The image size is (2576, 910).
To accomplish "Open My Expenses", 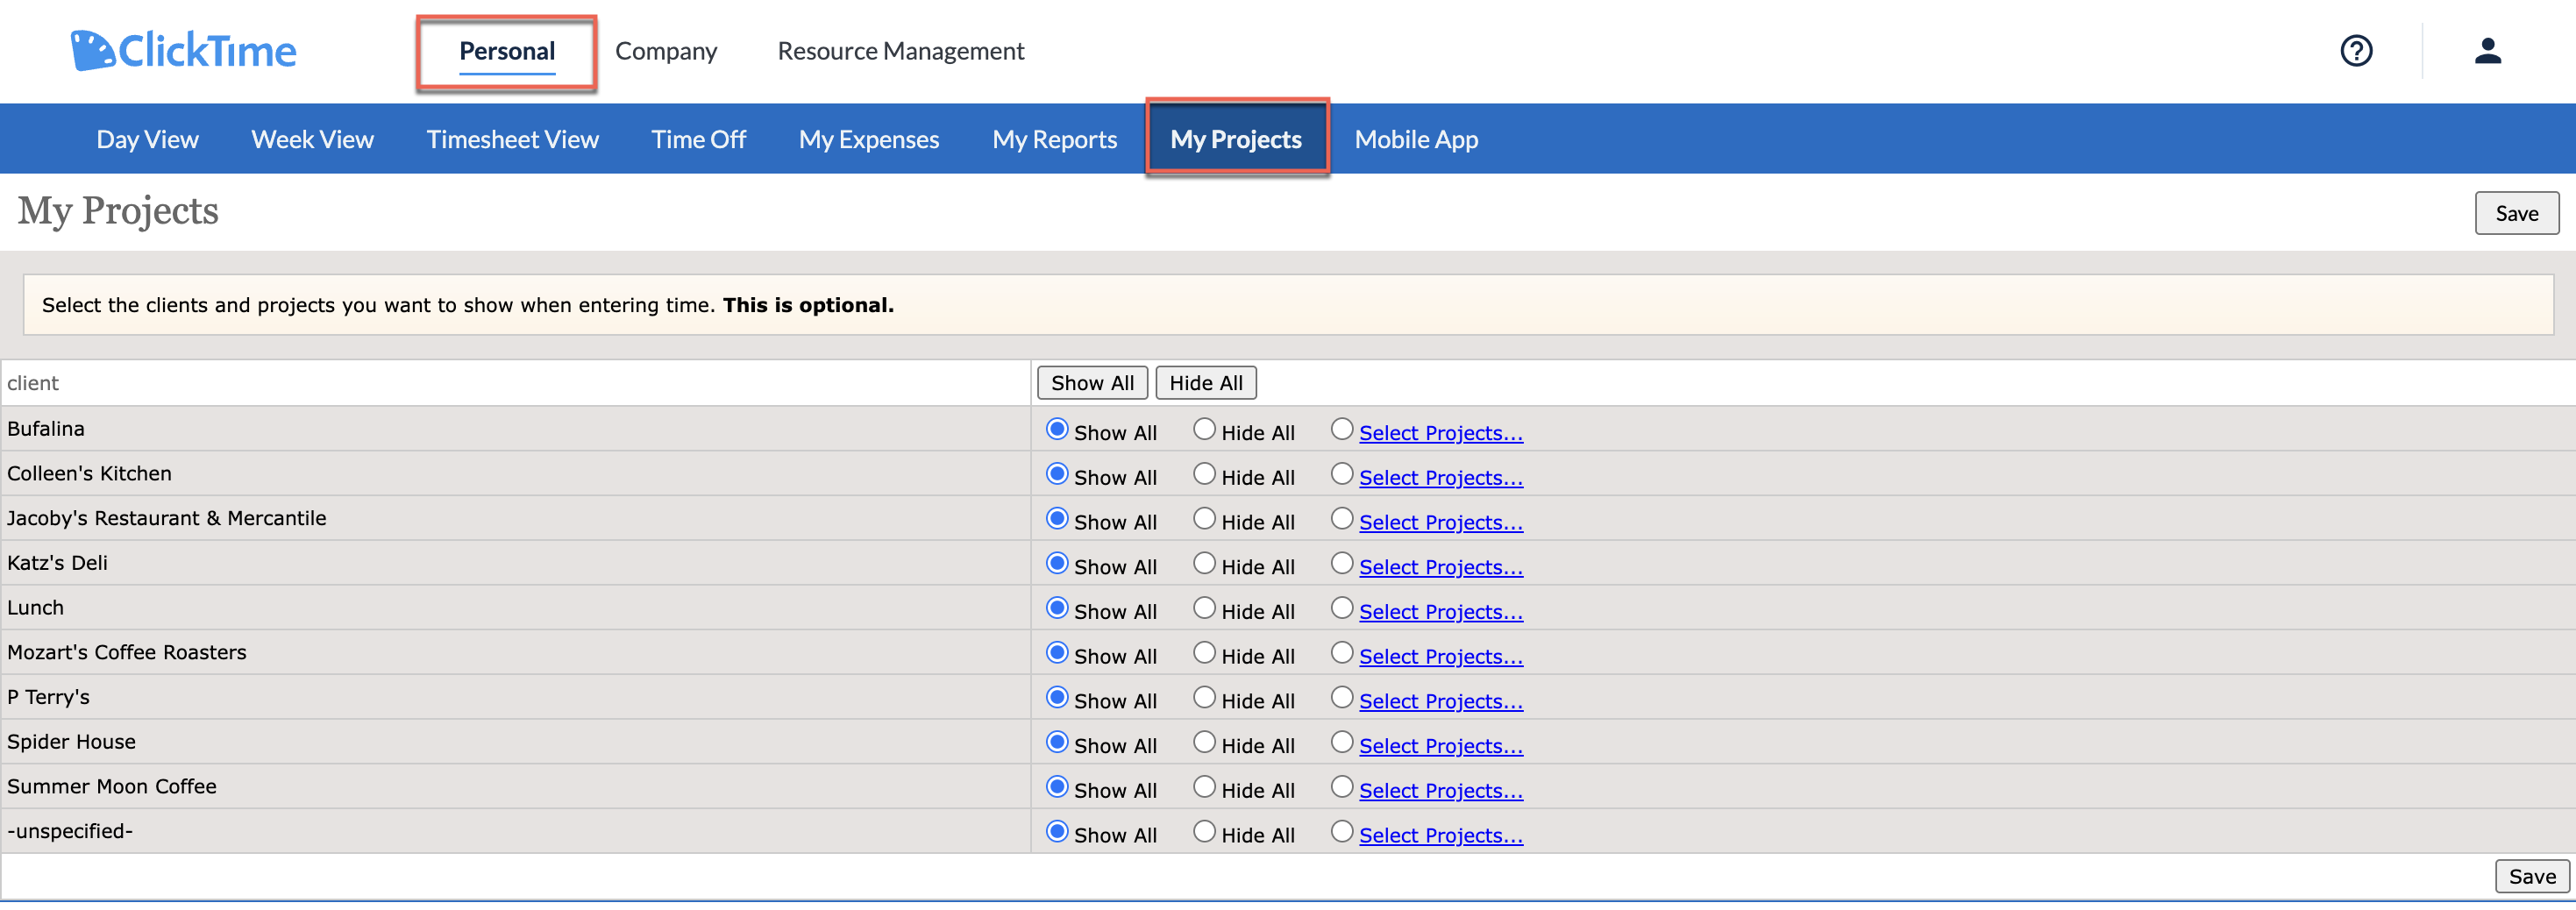I will coord(869,139).
